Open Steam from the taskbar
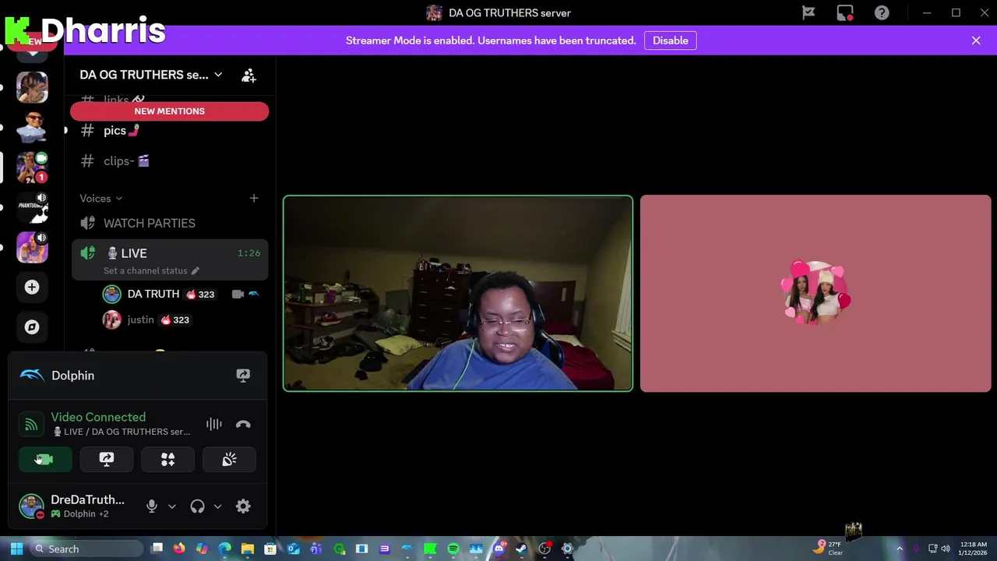Screen dimensions: 997x561 (521, 549)
